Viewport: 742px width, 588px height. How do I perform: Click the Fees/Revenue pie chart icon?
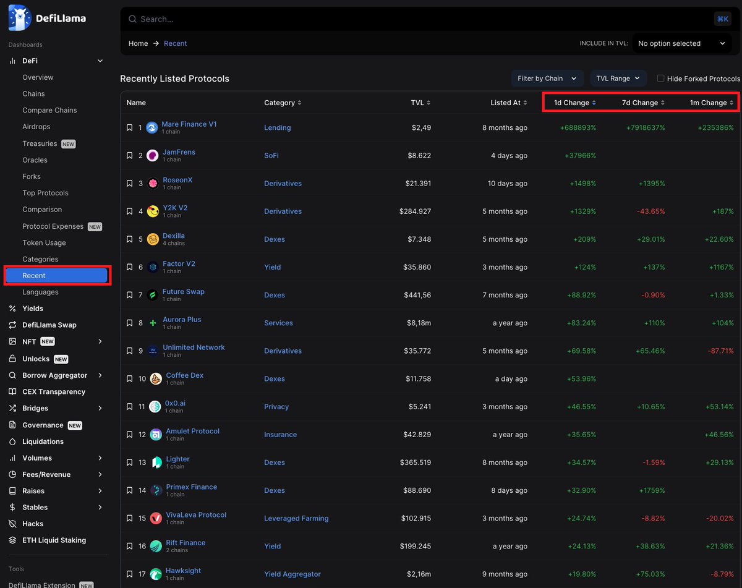12,474
